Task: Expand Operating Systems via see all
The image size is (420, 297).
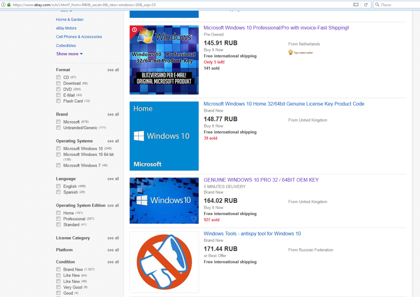Action: (x=113, y=141)
